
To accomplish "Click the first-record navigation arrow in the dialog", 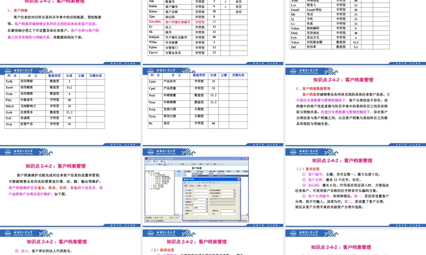I will click(x=189, y=182).
